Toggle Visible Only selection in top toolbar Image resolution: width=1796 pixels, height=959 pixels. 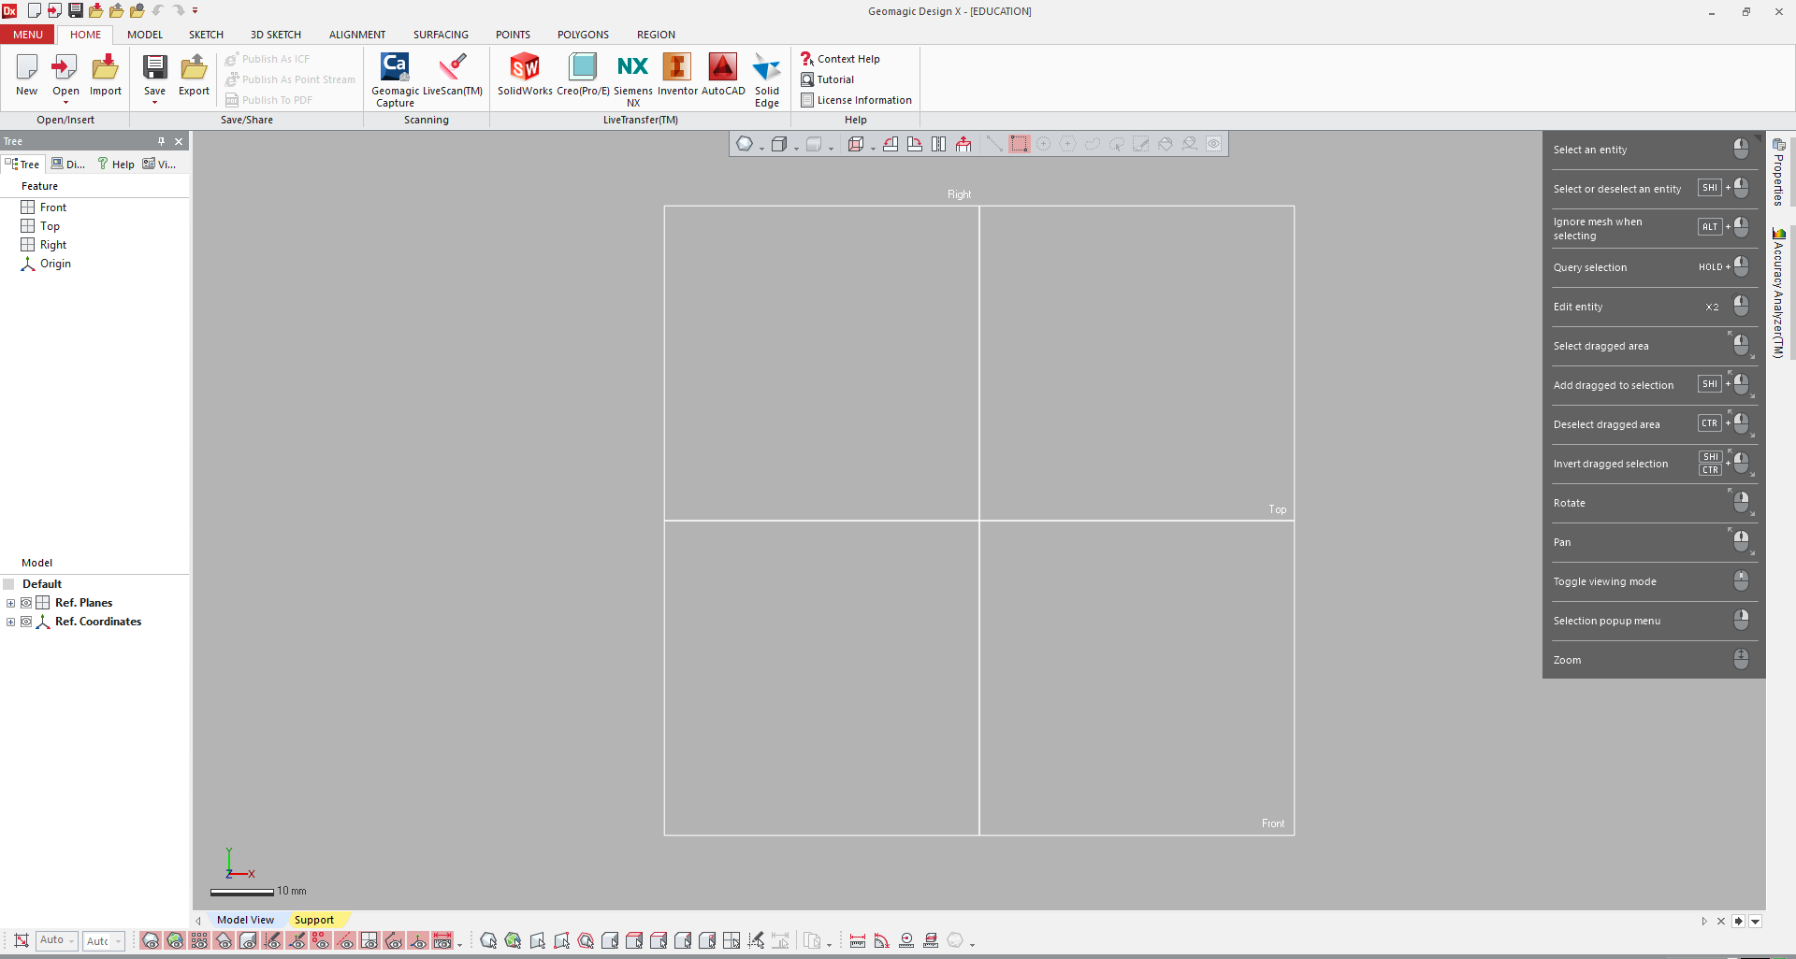(x=1213, y=144)
